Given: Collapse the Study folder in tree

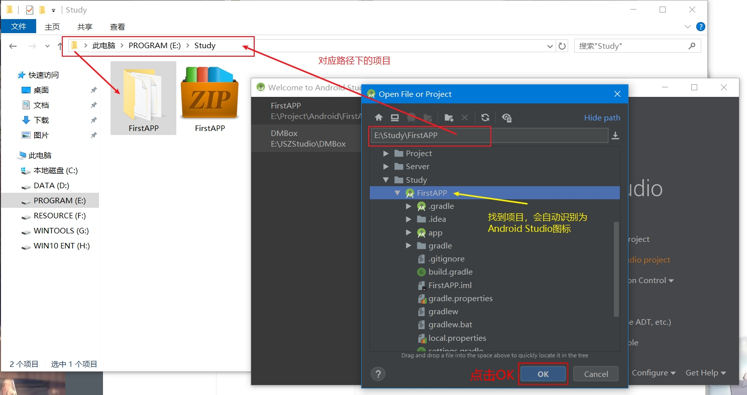Looking at the screenshot, I should [386, 180].
